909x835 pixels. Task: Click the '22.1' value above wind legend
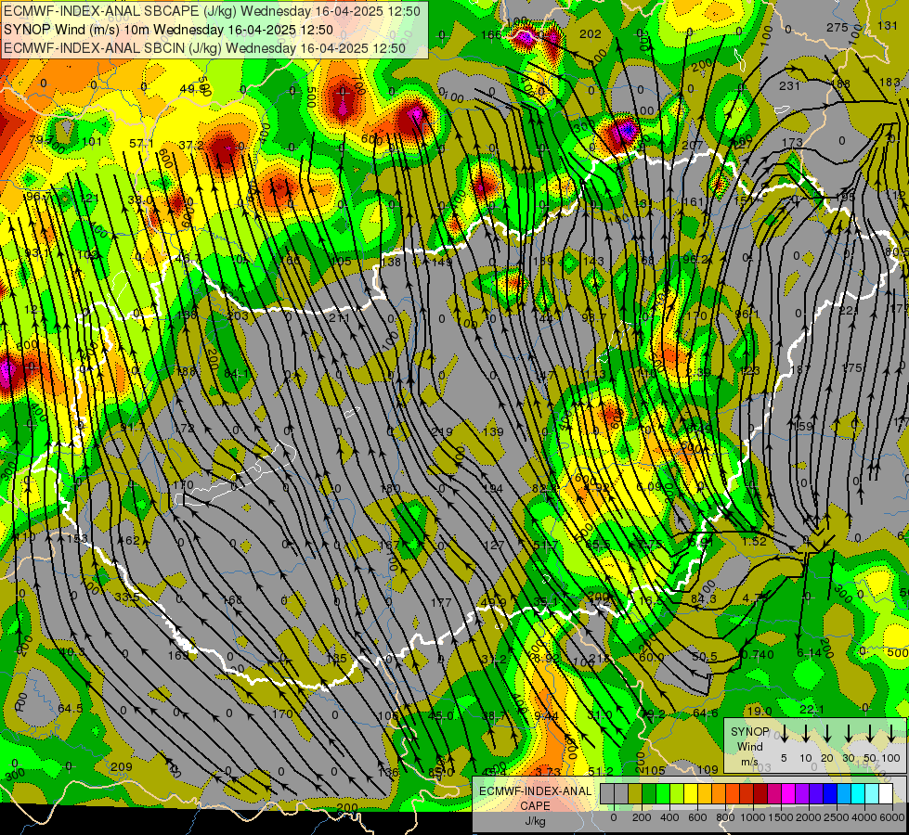812,709
